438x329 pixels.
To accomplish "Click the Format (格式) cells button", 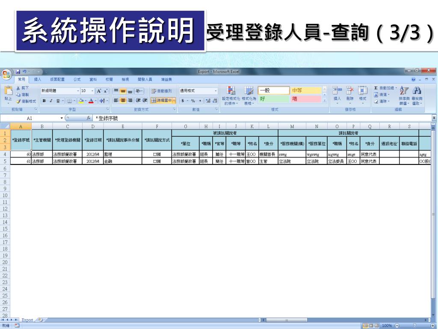I will tap(363, 94).
